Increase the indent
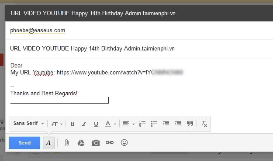This screenshot has width=273, height=161. [178, 124]
